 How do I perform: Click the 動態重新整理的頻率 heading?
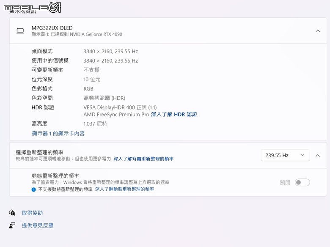click(55, 176)
